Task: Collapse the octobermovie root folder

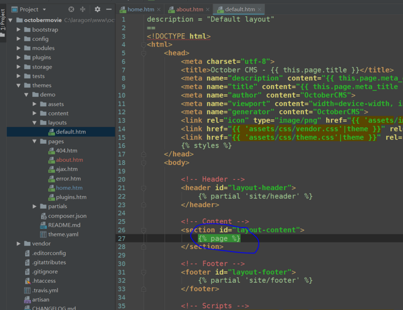Action: click(x=11, y=20)
